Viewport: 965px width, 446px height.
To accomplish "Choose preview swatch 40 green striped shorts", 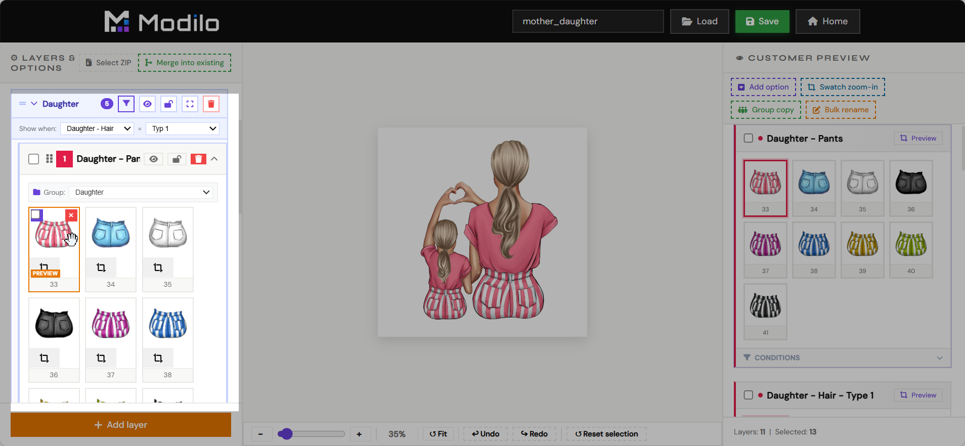I will (911, 250).
